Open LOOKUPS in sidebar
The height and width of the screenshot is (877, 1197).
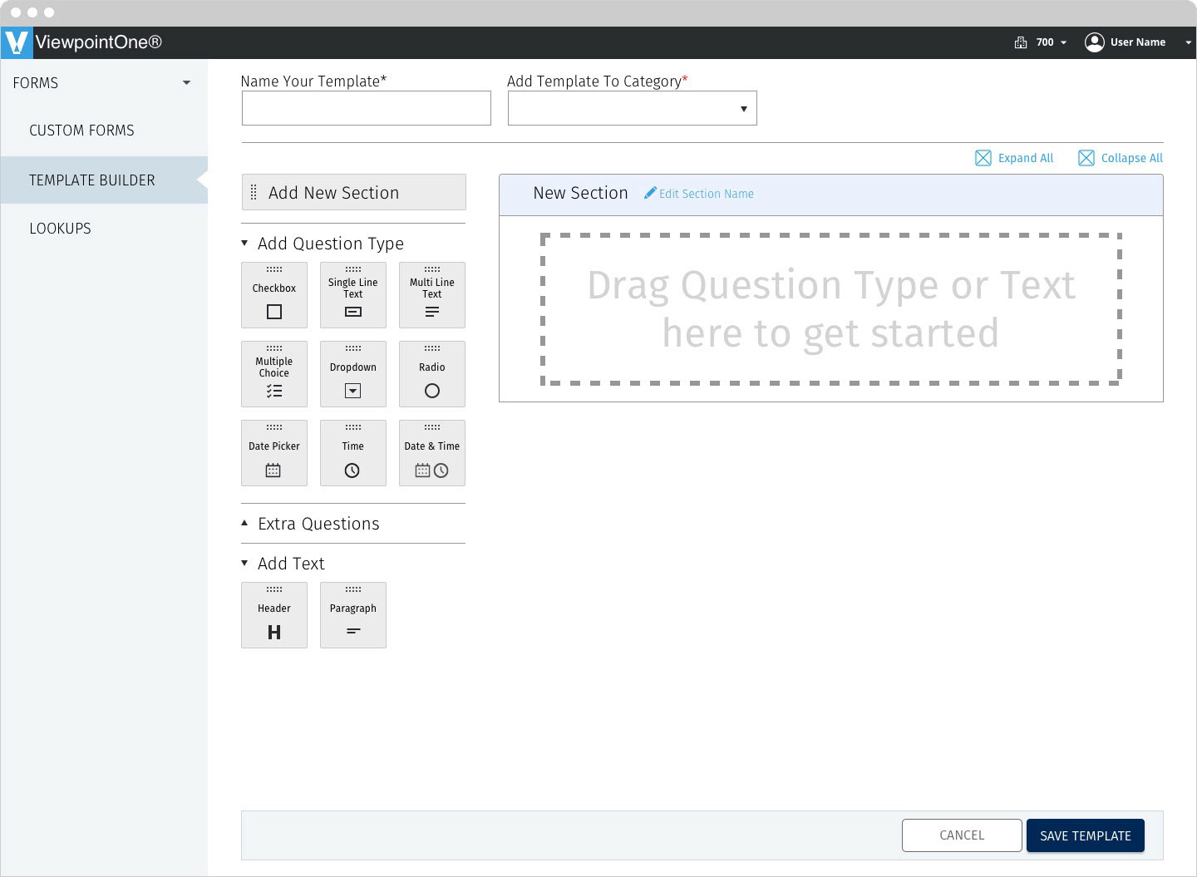coord(60,229)
